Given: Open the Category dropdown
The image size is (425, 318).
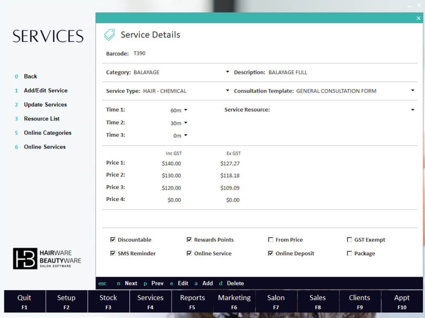Looking at the screenshot, I should tap(227, 72).
